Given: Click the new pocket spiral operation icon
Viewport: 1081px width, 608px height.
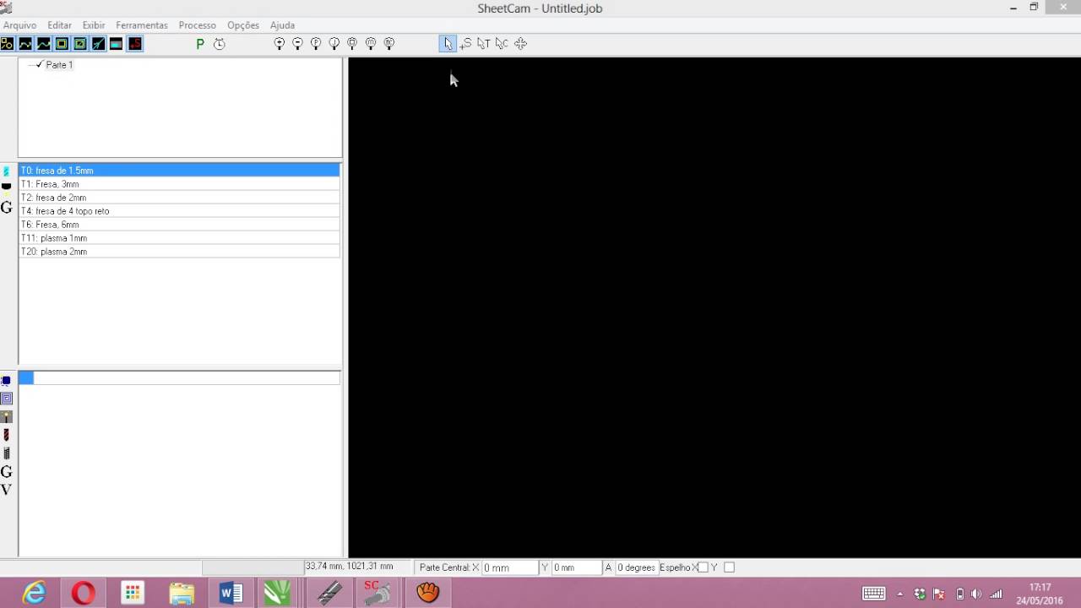Looking at the screenshot, I should coord(7,399).
